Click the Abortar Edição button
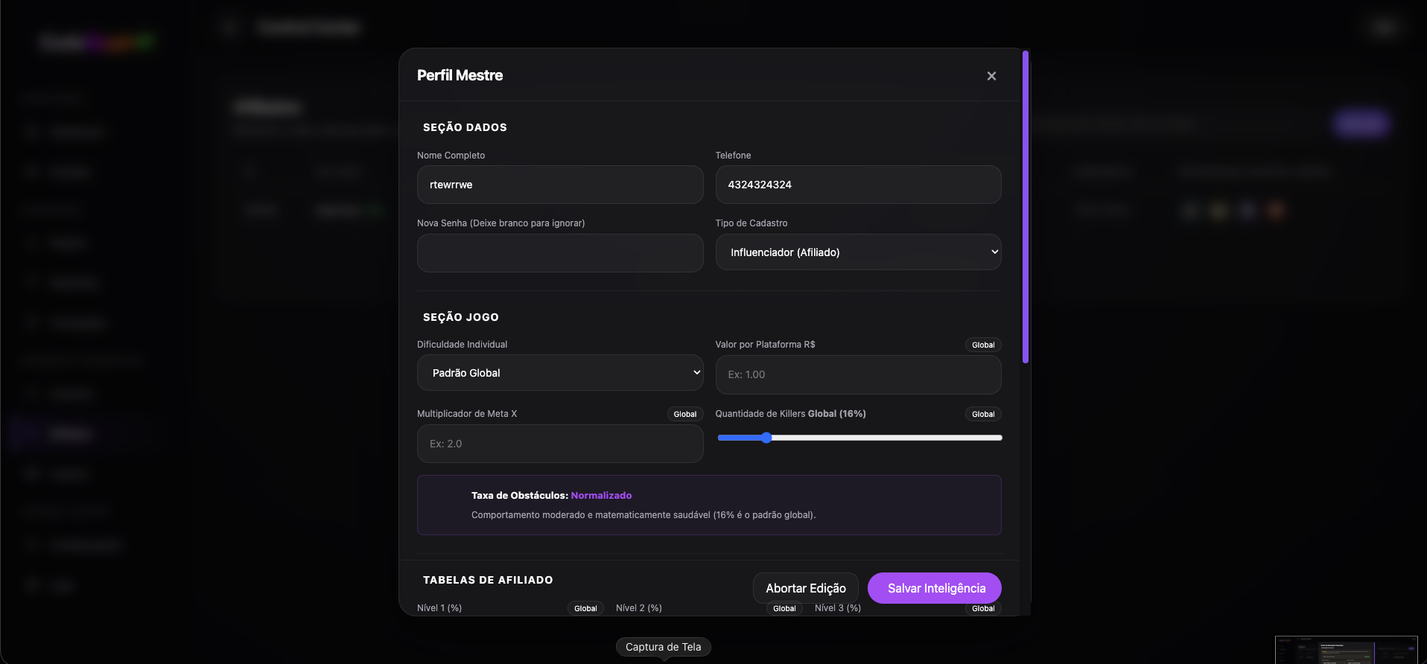1427x664 pixels. [x=806, y=588]
